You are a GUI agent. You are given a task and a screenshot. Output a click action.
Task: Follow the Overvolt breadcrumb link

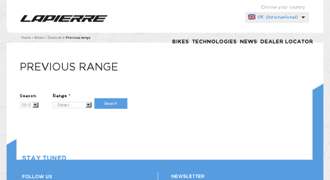pos(54,38)
